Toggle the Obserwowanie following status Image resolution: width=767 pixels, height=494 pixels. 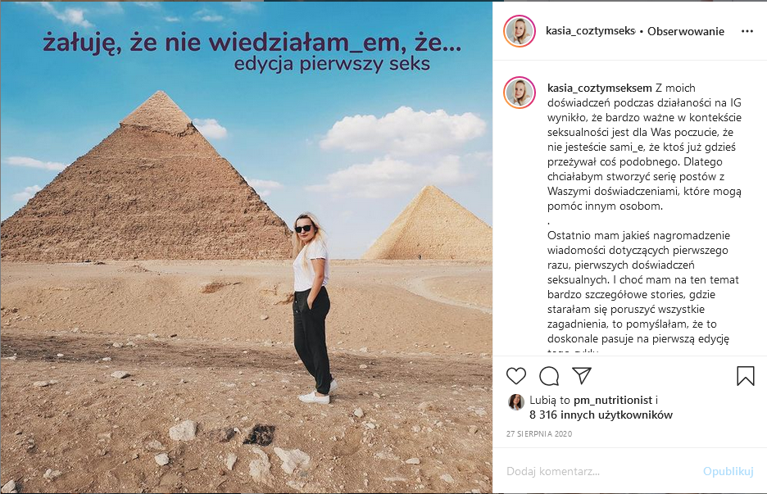coord(686,31)
